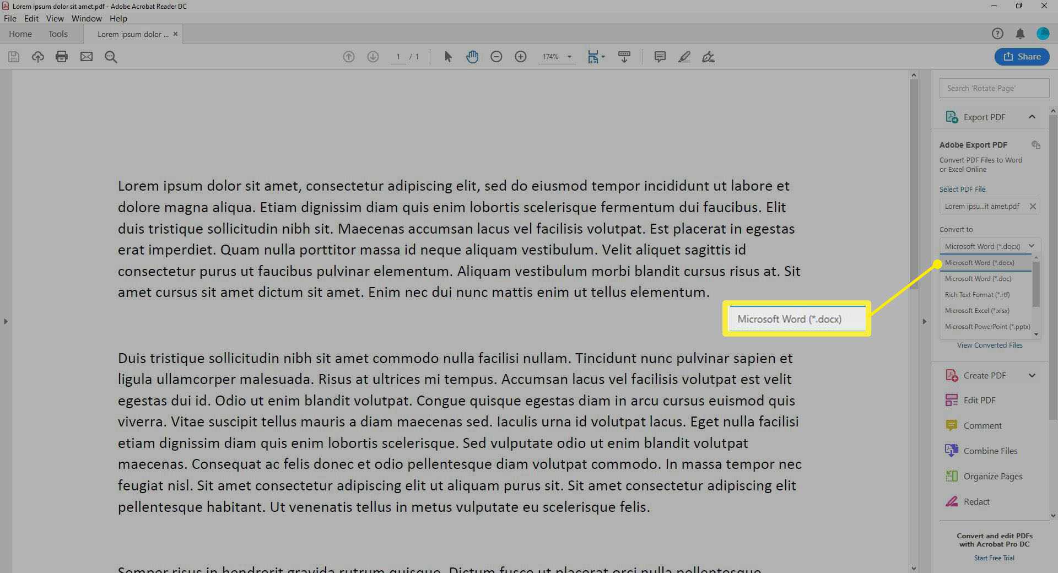Screen dimensions: 1058x573
Task: Select the Highlight text tool
Action: (684, 57)
